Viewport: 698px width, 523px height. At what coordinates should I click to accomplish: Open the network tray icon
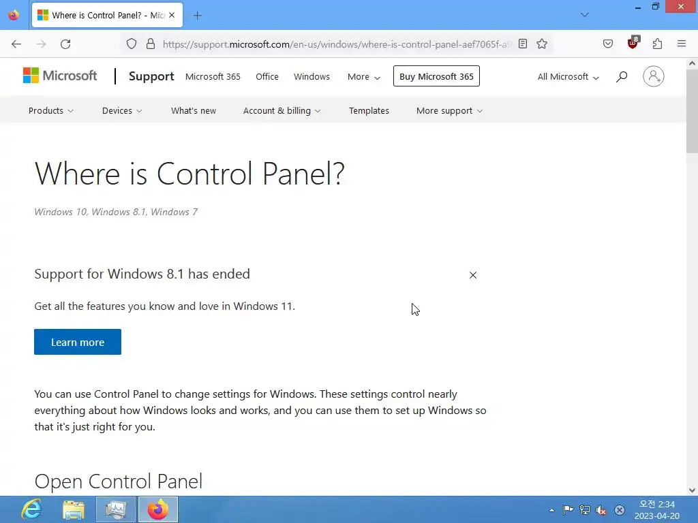(x=584, y=510)
